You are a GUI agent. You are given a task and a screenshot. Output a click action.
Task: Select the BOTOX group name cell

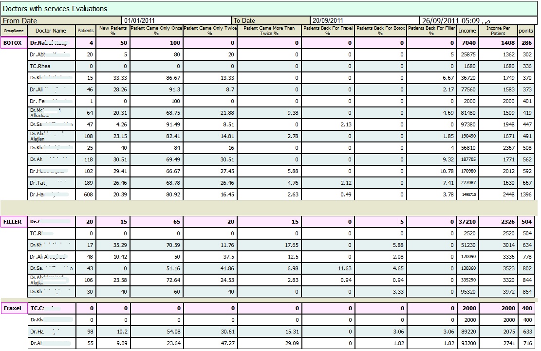14,43
